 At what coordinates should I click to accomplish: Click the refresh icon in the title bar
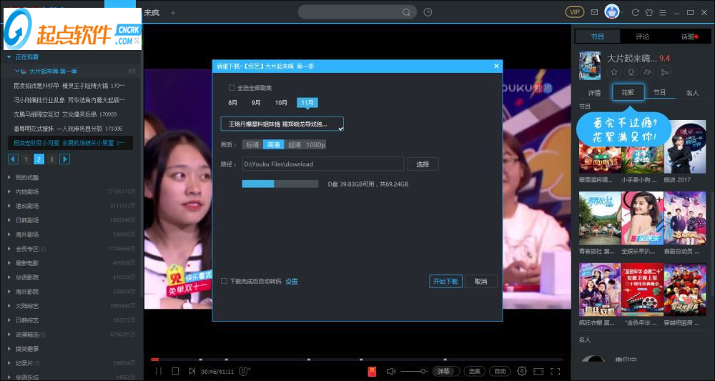click(x=635, y=12)
